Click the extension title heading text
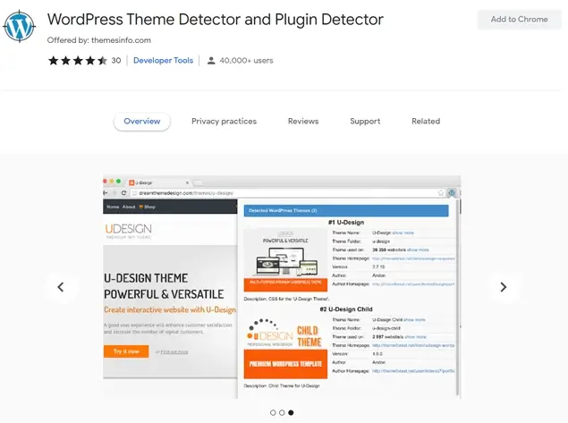 216,20
